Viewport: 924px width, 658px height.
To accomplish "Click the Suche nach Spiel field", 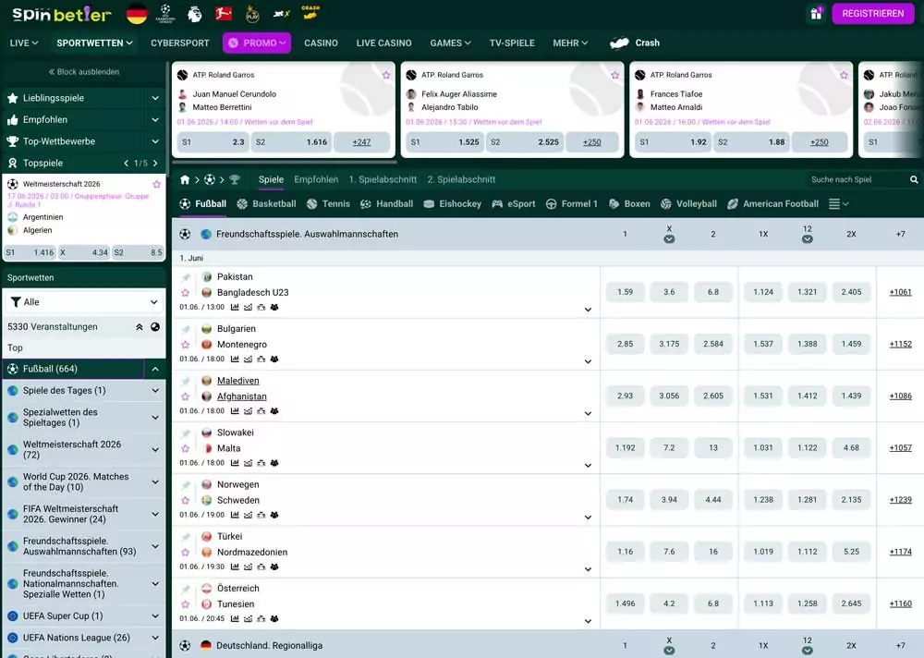I will [x=857, y=179].
